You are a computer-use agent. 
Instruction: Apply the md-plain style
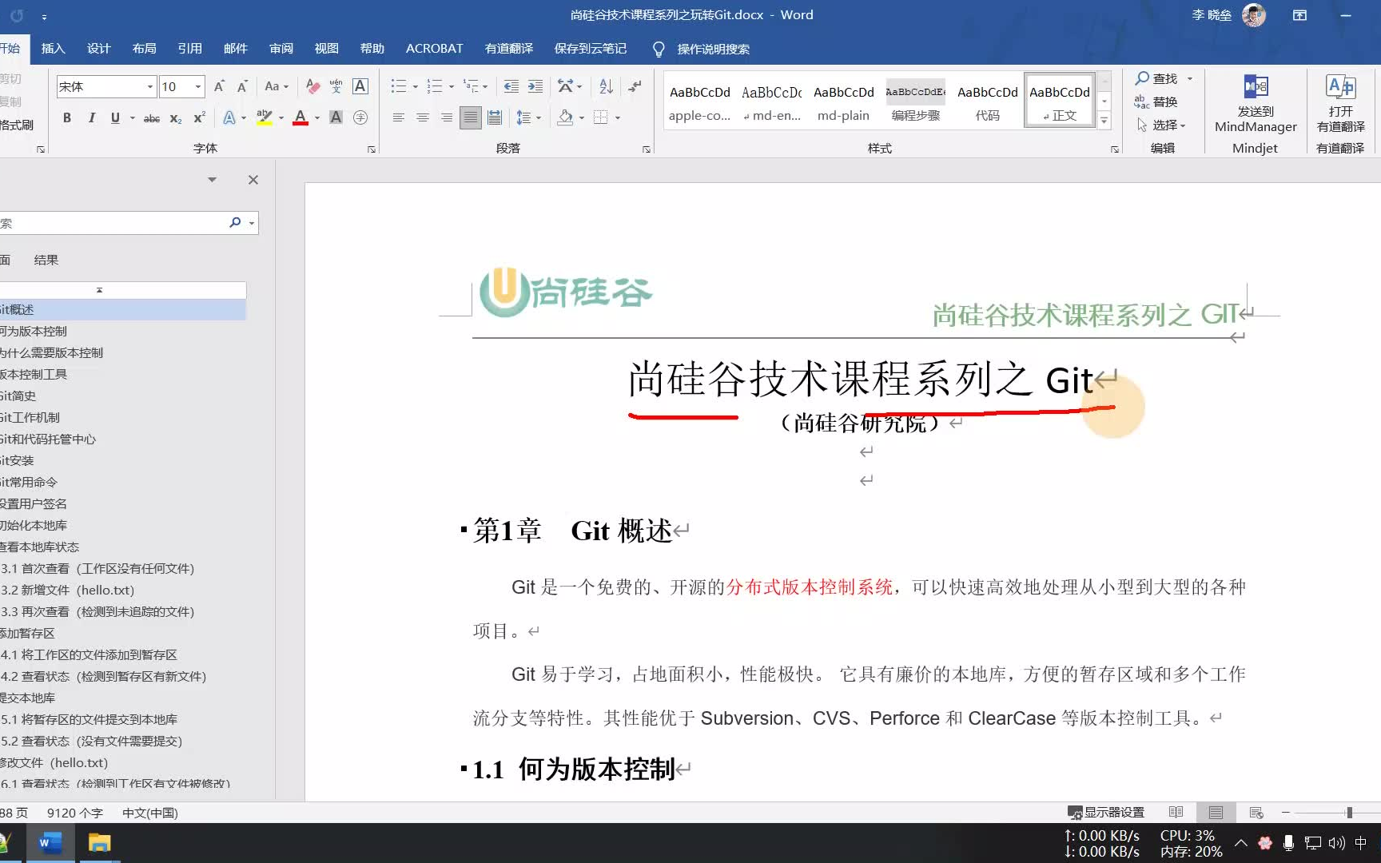tap(843, 102)
